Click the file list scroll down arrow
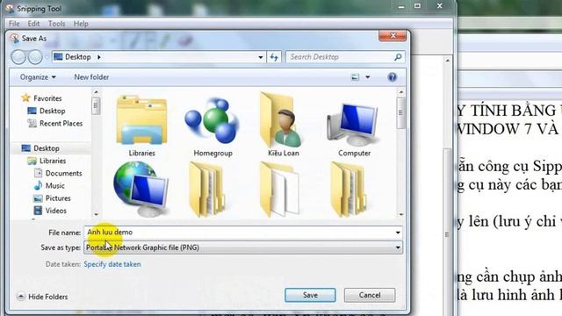Screen dimensions: 562x316 point(401,214)
